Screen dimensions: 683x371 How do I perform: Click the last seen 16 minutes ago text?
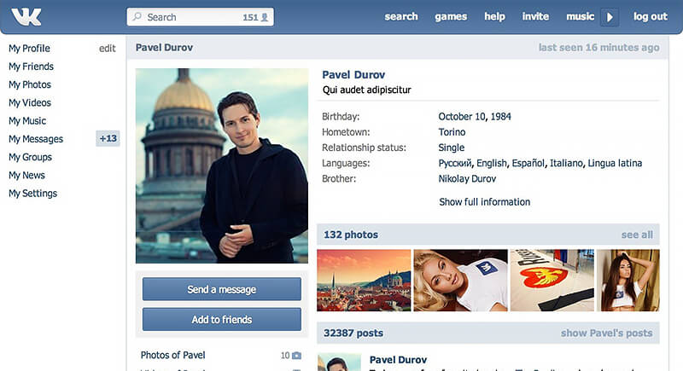(x=599, y=48)
